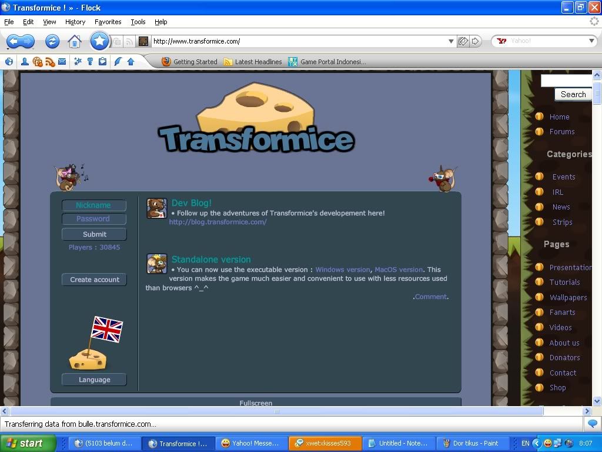The height and width of the screenshot is (452, 602).
Task: Open the Accounts and Services key icon
Action: point(90,61)
